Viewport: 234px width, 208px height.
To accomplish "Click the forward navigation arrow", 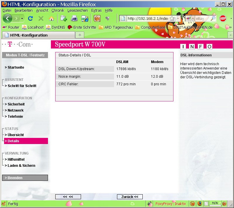I will tap(16, 19).
